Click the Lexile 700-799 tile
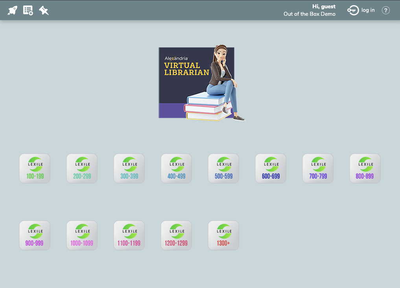The width and height of the screenshot is (400, 288). (318, 168)
